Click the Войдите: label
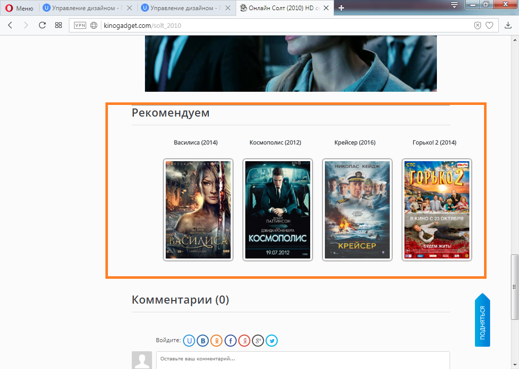Viewport: 519px width, 369px height. (168, 340)
